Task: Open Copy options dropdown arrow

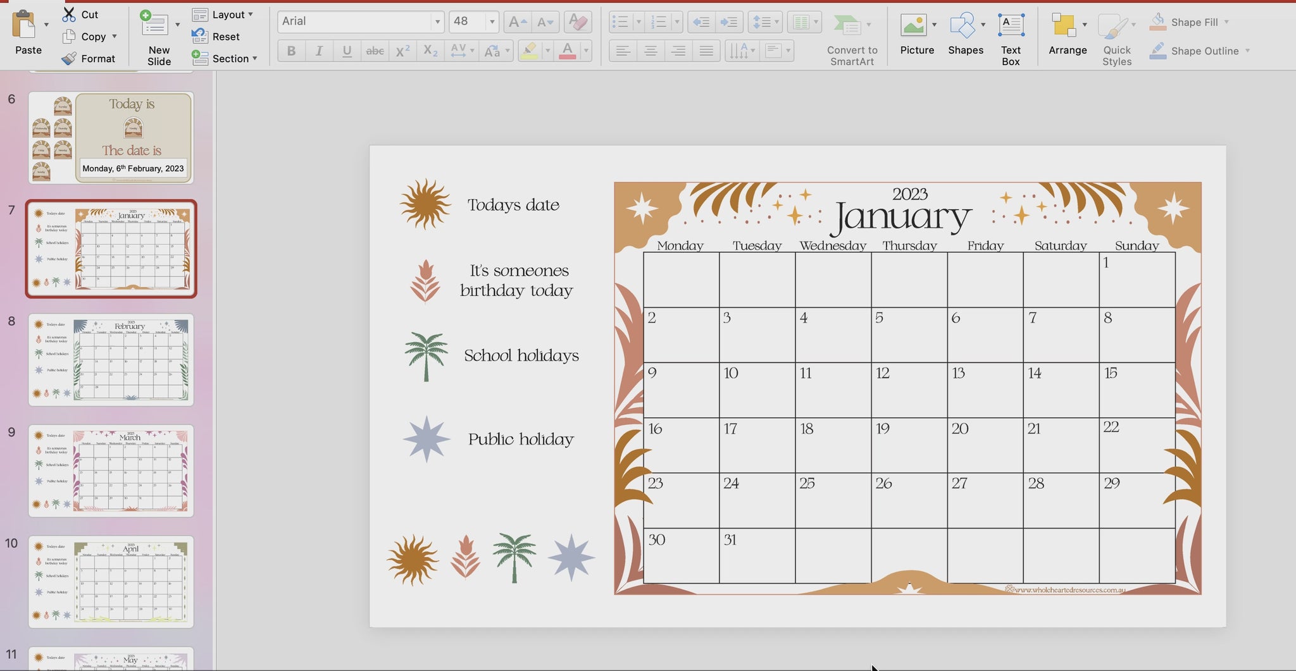Action: (115, 37)
